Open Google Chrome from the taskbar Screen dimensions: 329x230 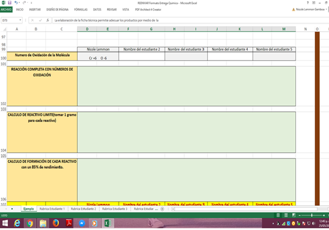click(x=30, y=223)
